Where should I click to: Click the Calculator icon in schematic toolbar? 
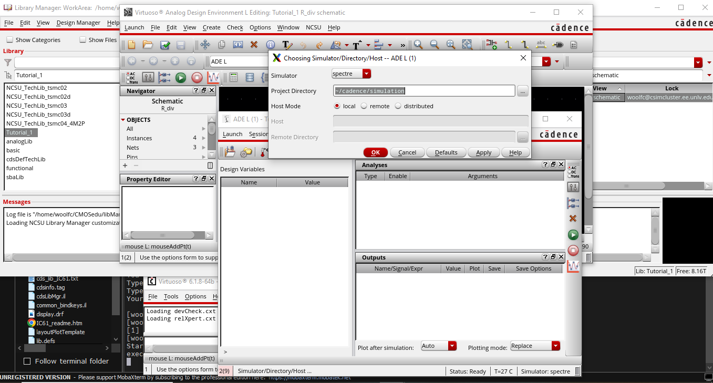click(234, 78)
